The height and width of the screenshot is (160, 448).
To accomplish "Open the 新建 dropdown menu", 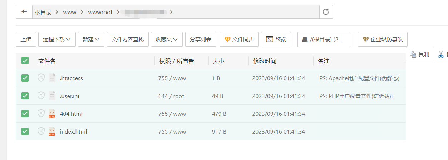I will pos(91,40).
